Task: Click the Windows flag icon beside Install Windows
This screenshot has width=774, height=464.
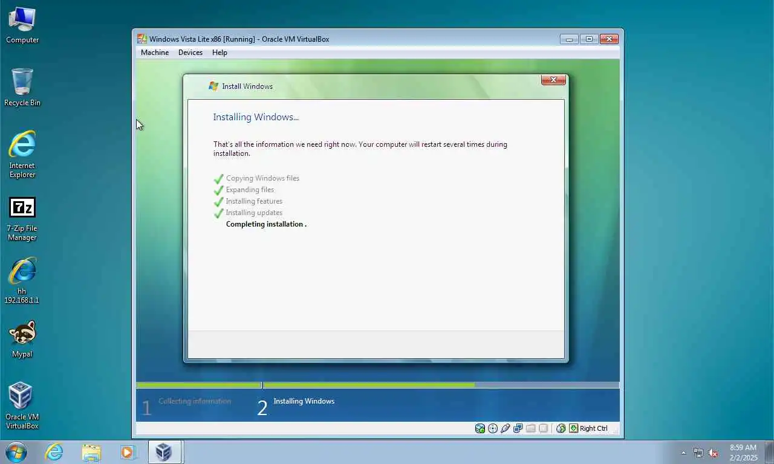Action: point(213,86)
